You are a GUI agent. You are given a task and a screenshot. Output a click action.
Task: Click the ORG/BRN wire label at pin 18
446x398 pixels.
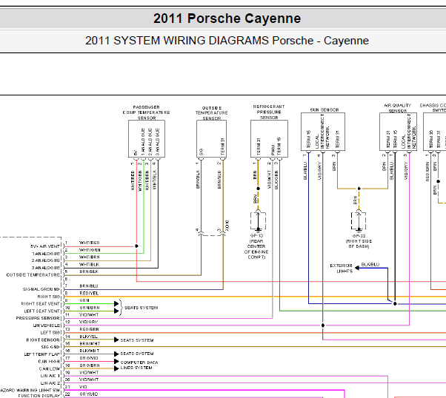click(x=90, y=365)
